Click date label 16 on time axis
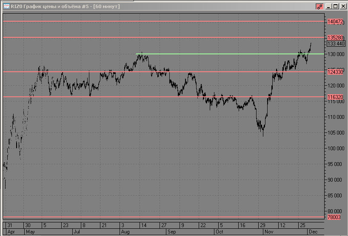The width and height of the screenshot is (348, 236). tap(242, 225)
